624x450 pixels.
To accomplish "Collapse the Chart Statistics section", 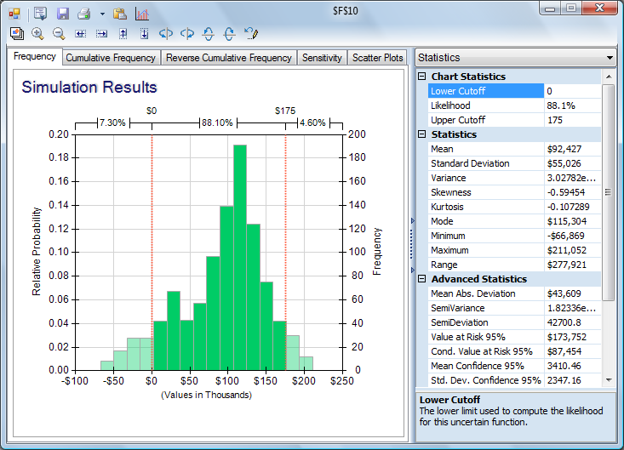I will point(422,77).
